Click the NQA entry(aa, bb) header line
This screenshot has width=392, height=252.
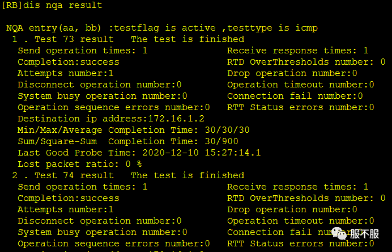pyautogui.click(x=162, y=28)
